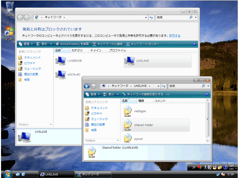Click the 許可する link in blocked banner
Viewport: 240px width, 178px height.
(175, 36)
